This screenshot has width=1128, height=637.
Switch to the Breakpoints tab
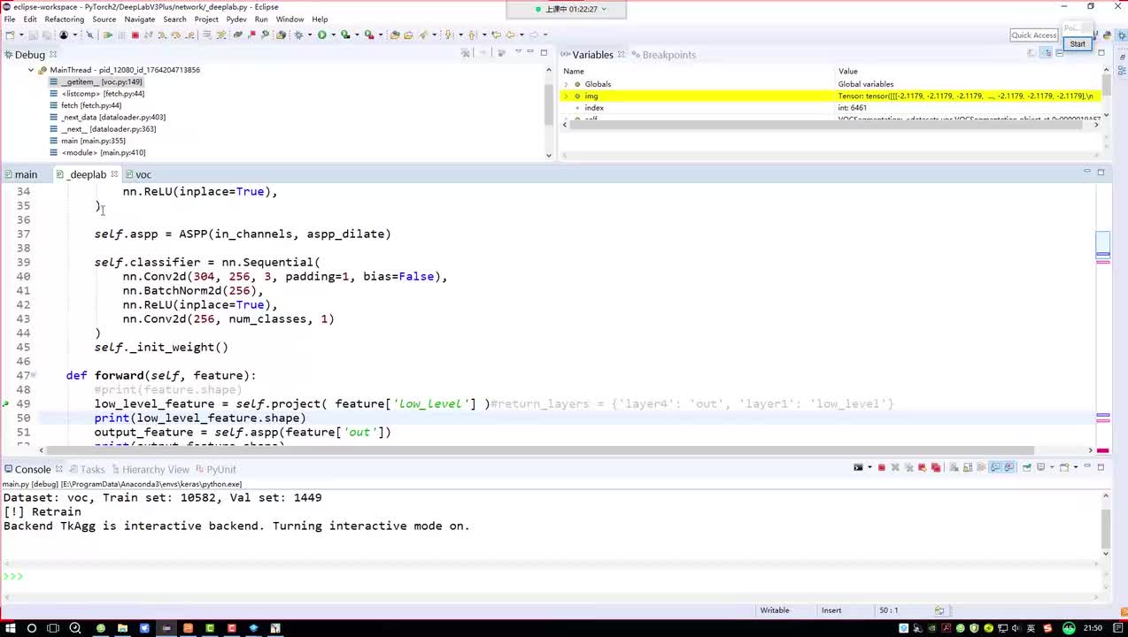(x=663, y=55)
